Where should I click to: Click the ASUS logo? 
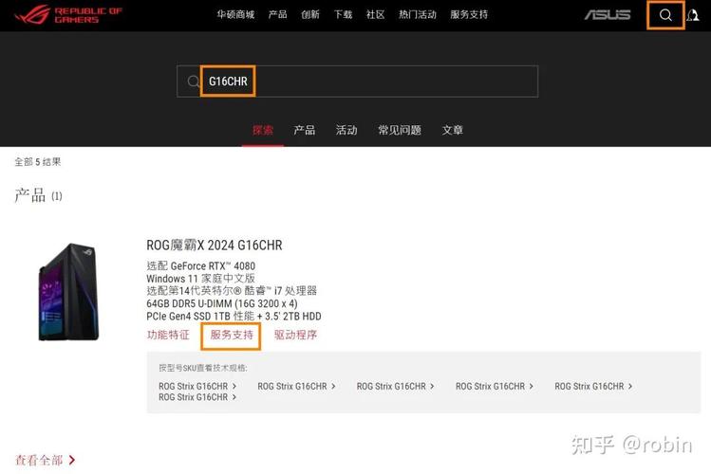[x=608, y=15]
